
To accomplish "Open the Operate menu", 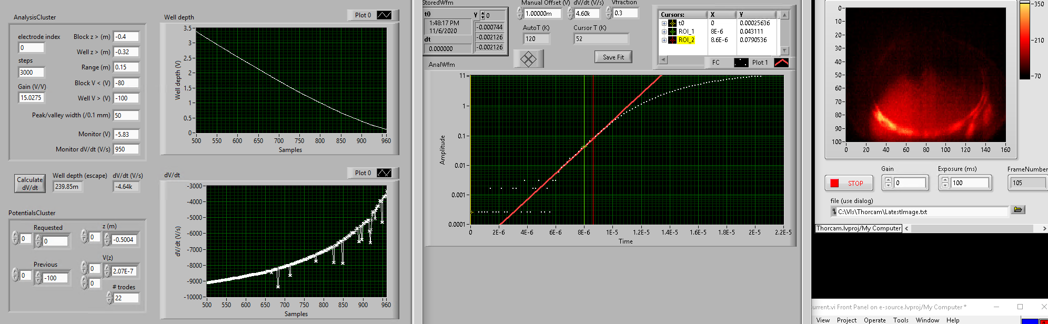I will coord(874,320).
